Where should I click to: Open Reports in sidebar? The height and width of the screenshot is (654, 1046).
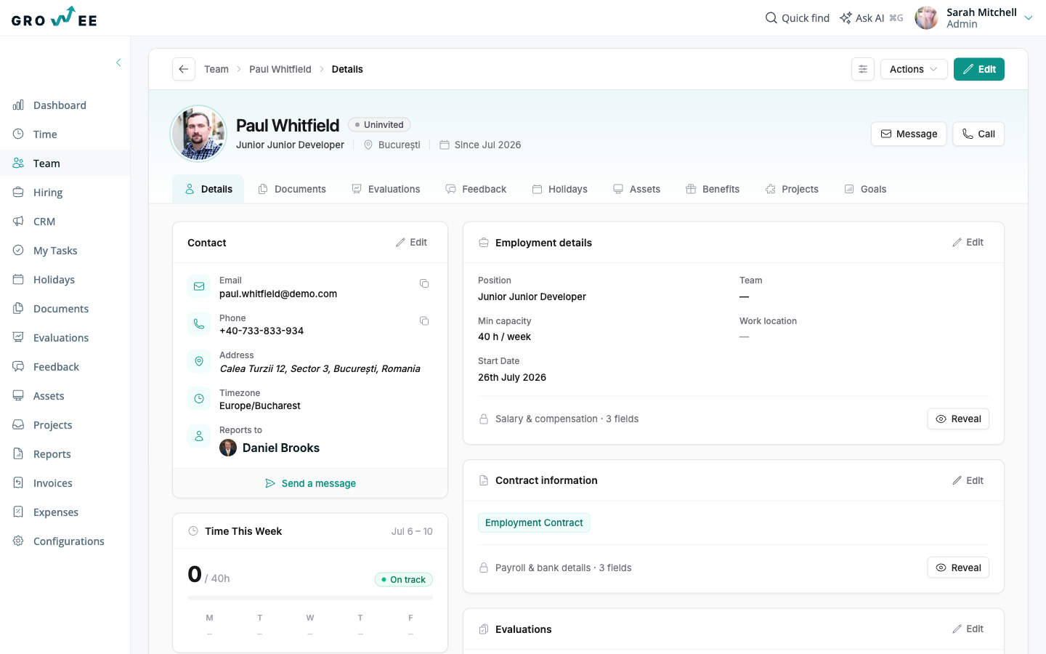[x=65, y=454]
